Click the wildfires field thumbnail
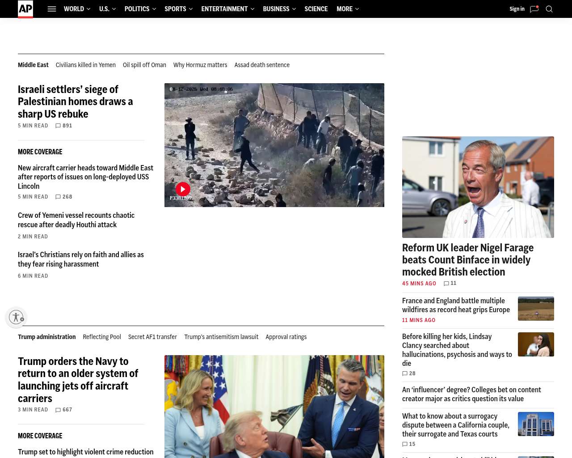572x458 pixels. pyautogui.click(x=536, y=309)
